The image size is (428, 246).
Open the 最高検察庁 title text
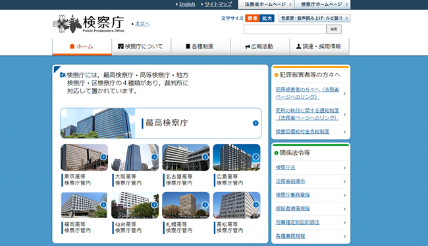[x=167, y=123]
